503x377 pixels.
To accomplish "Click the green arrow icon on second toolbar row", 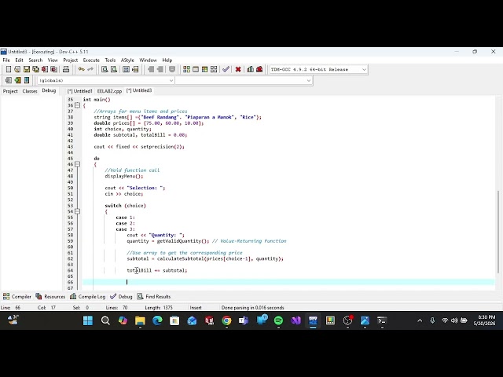I will point(17,80).
